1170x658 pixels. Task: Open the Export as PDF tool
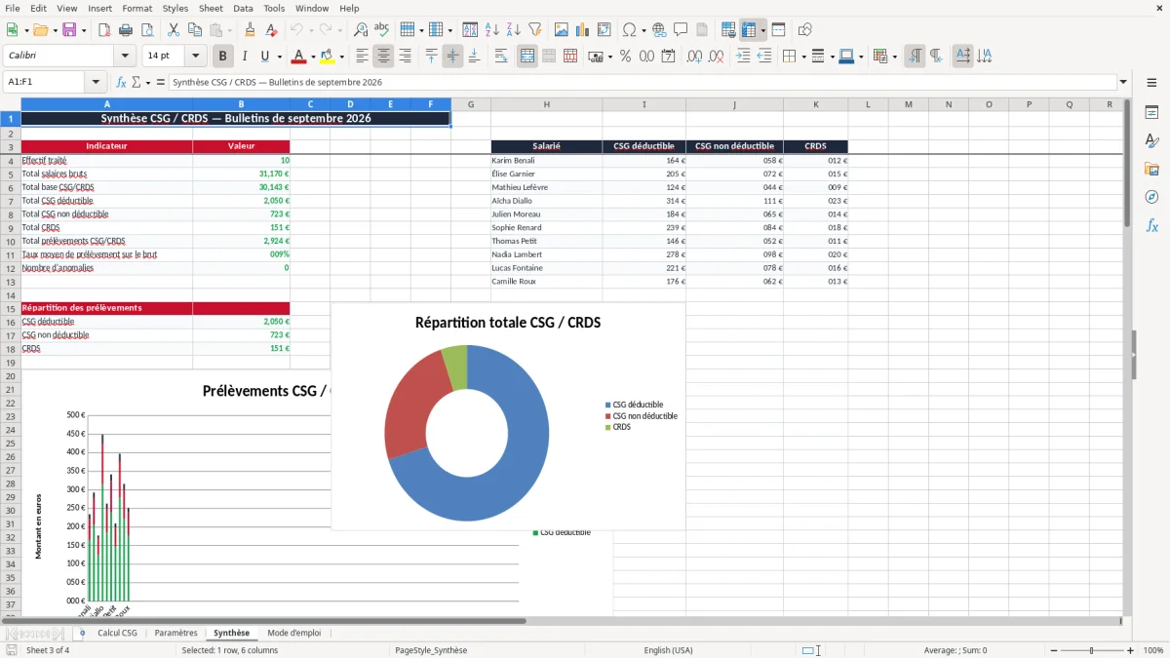pos(104,30)
